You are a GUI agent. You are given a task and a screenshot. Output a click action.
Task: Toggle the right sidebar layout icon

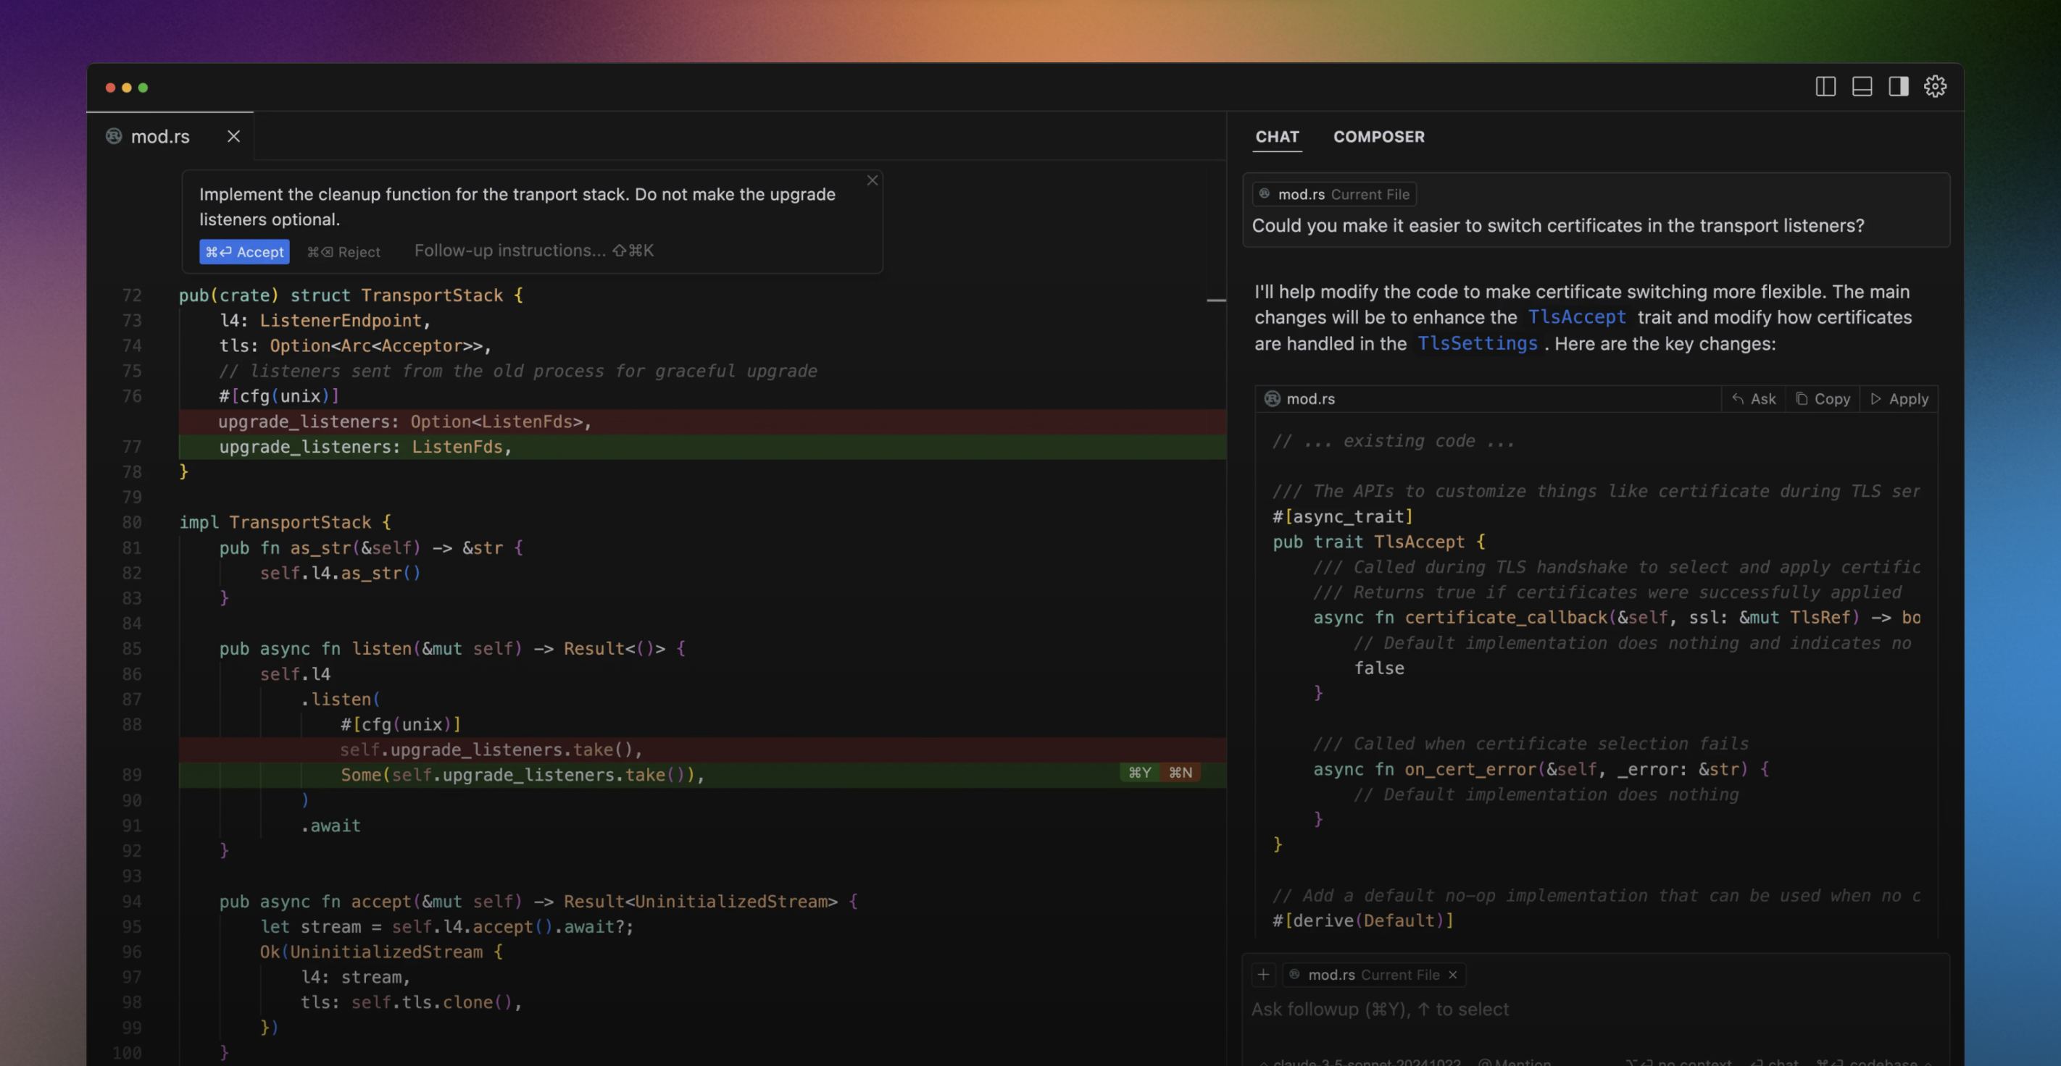[1899, 86]
